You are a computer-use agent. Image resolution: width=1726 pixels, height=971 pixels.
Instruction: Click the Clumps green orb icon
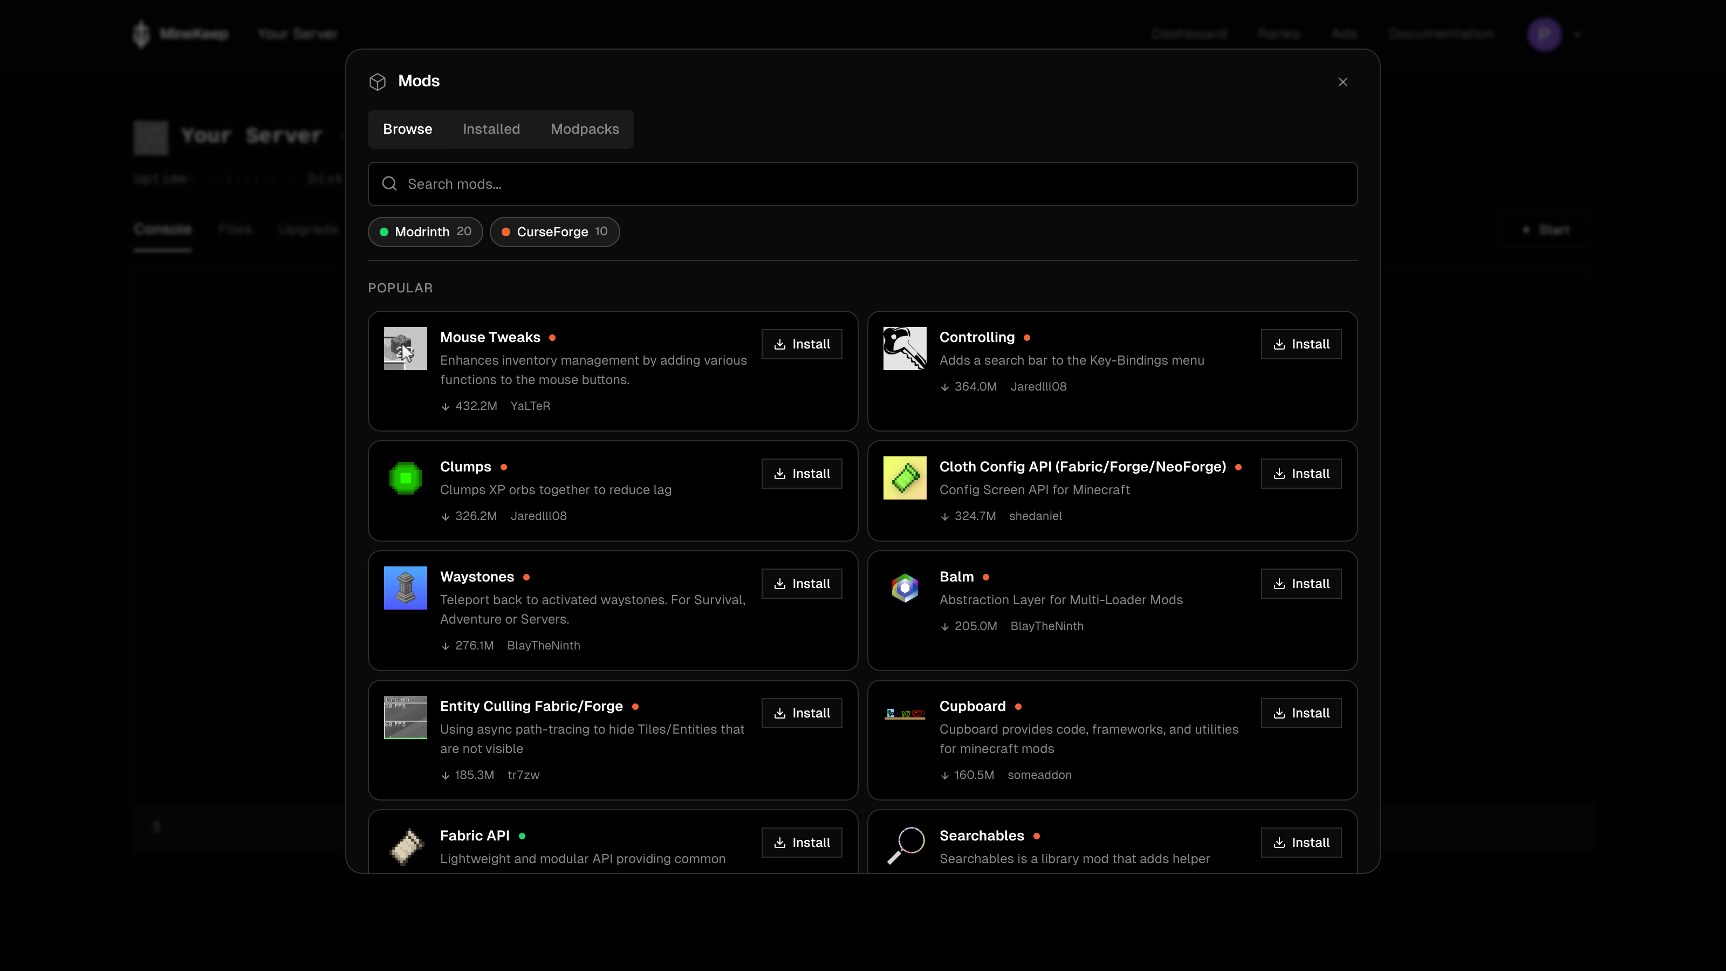coord(405,478)
